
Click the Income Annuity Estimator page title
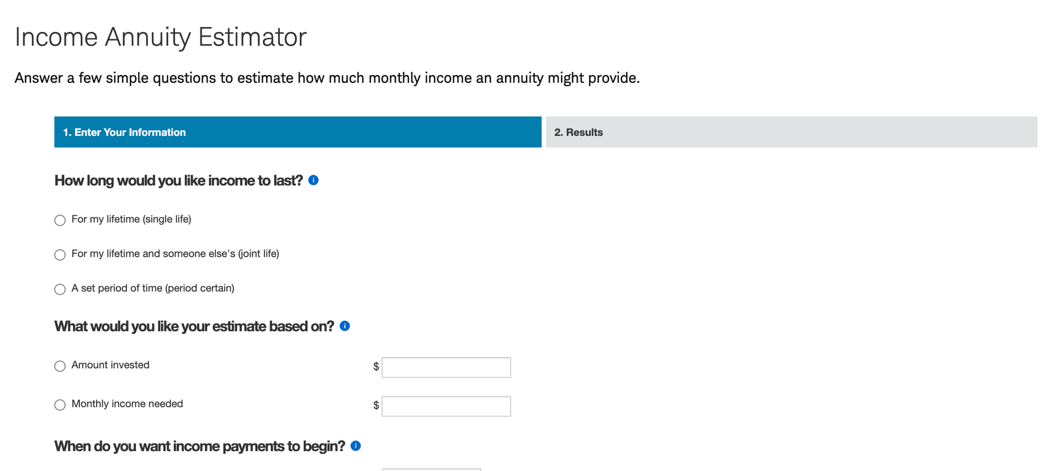(161, 38)
